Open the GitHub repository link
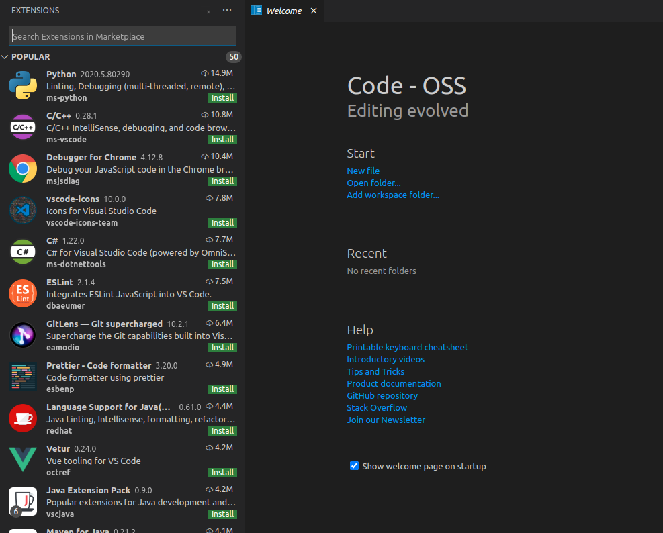Screen dimensions: 663x533 [382, 395]
